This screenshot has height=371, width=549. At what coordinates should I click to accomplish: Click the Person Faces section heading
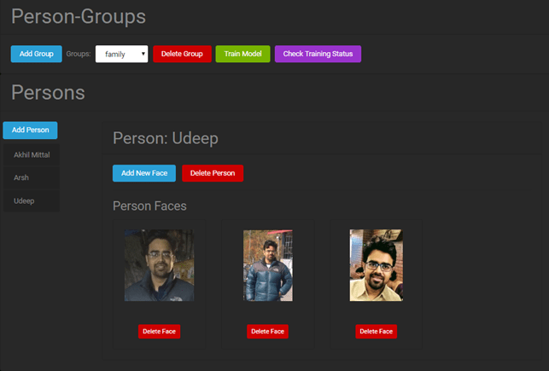coord(149,206)
